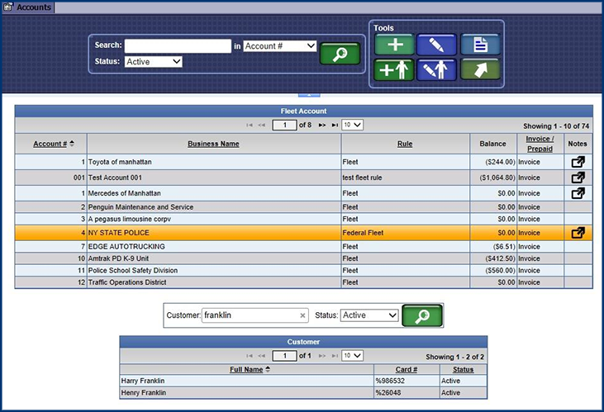Open the account Status Active dropdown

coord(154,61)
